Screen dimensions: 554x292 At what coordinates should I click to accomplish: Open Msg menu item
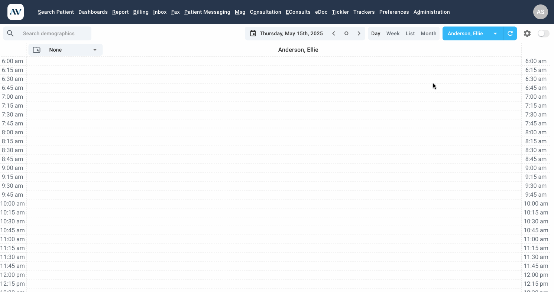240,12
